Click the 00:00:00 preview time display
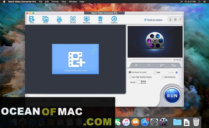Image resolution: width=209 pixels, height=128 pixels. tap(177, 60)
